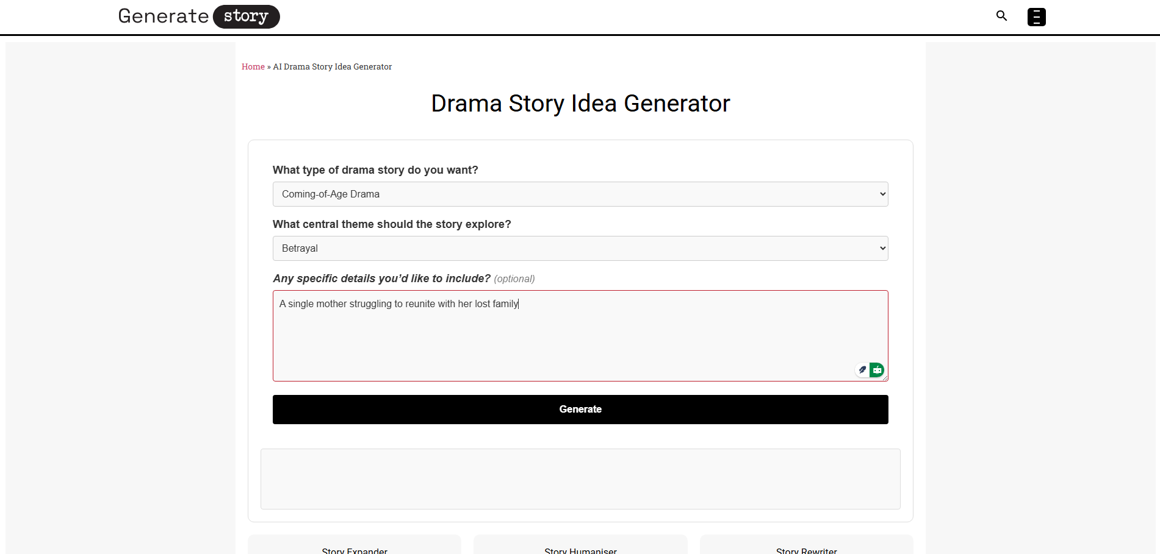The width and height of the screenshot is (1160, 554).
Task: Click the 'story' badge in the logo
Action: [245, 16]
